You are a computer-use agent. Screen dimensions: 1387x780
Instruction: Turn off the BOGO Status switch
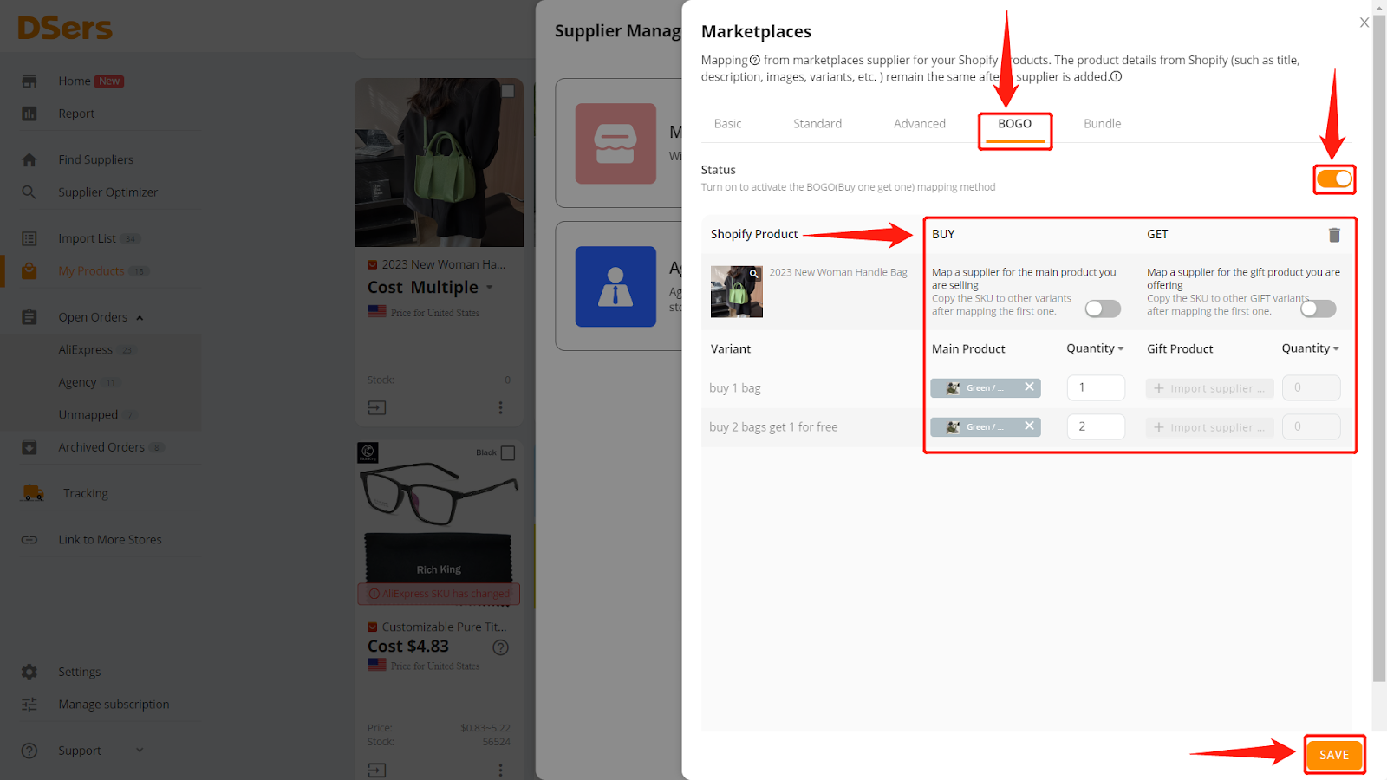(x=1334, y=179)
